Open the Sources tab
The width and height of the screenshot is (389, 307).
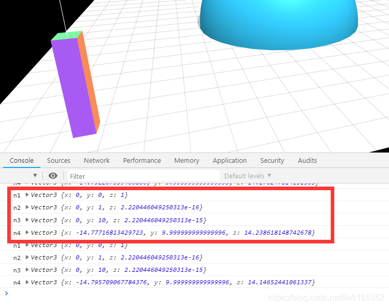[x=59, y=161]
